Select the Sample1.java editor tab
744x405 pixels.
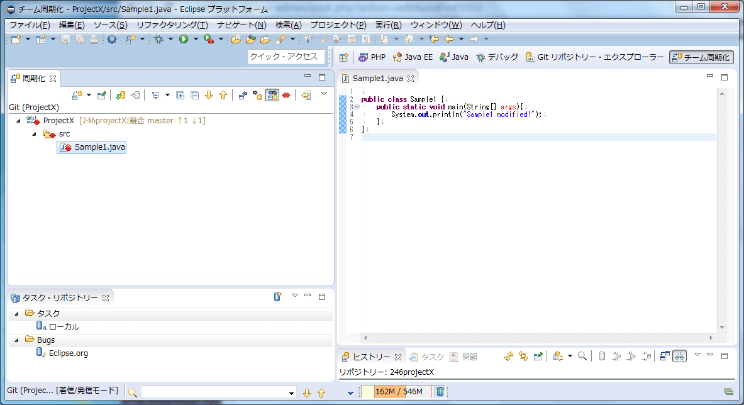[378, 78]
